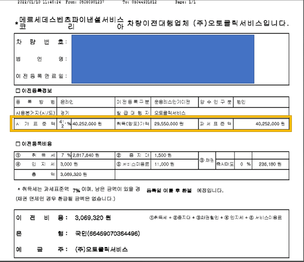Click the blue redacted rectangle
304x262 pixels.
[163, 59]
